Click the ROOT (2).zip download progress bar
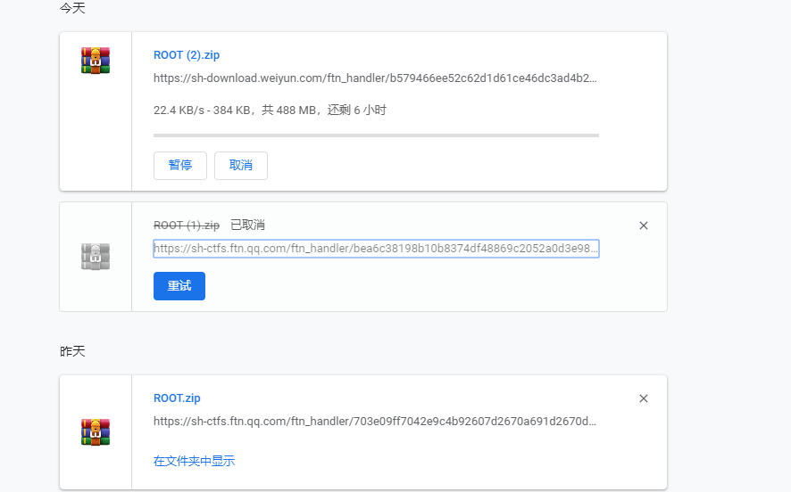The height and width of the screenshot is (492, 791). coord(376,135)
